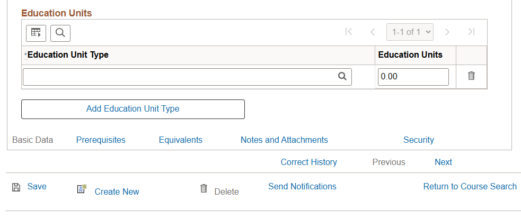Go to previous row arrow icon

tap(373, 32)
